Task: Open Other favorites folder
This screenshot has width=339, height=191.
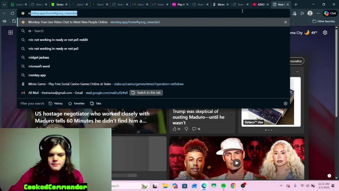Action: [324, 21]
